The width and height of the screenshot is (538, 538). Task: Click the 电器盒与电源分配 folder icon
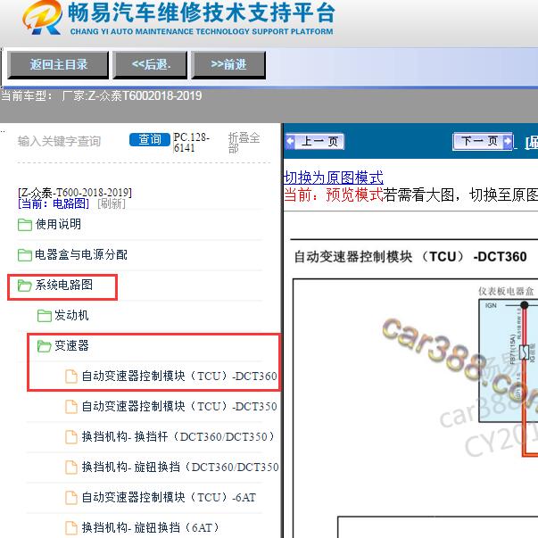[25, 255]
